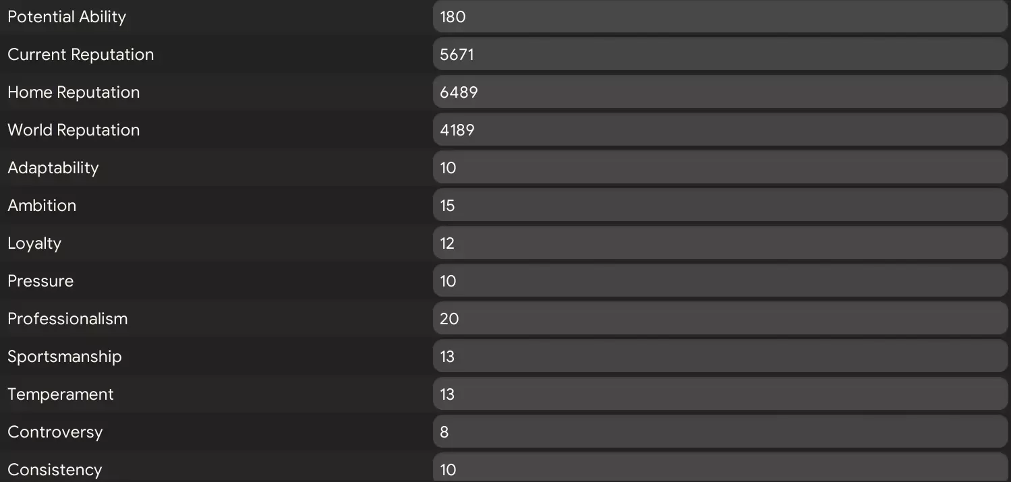
Task: Focus the Consistency value field
Action: 720,469
